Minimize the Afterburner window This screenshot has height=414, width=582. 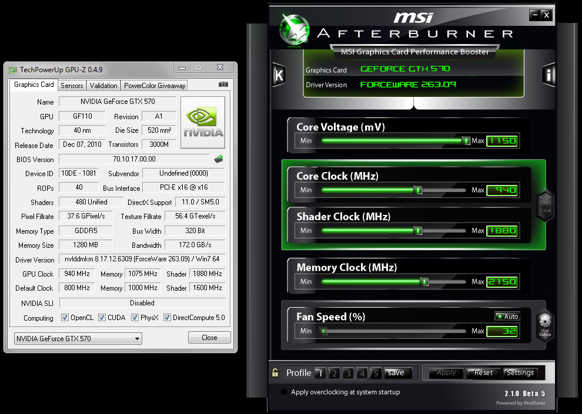pos(535,15)
